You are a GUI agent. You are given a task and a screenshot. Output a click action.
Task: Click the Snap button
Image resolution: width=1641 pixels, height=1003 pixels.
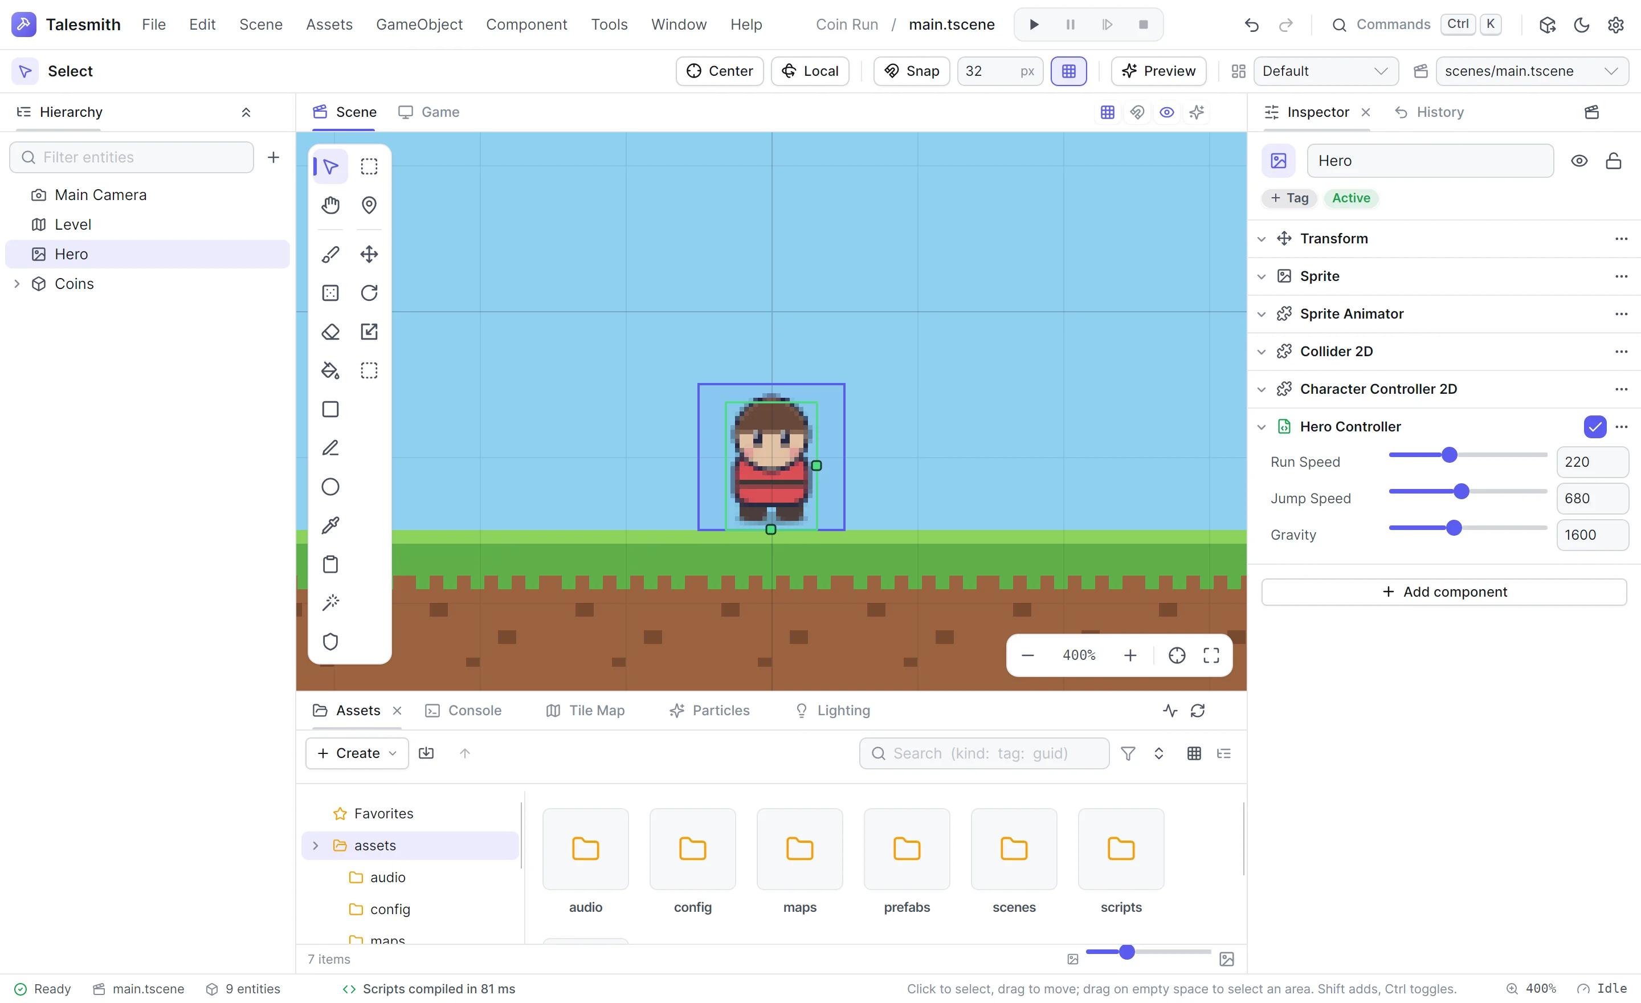point(911,71)
